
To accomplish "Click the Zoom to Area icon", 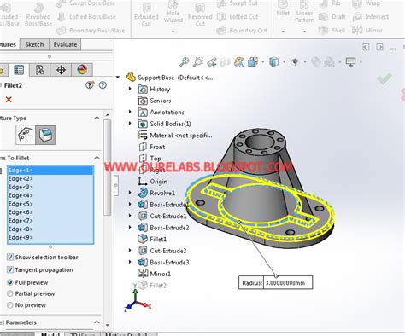I will pos(198,62).
